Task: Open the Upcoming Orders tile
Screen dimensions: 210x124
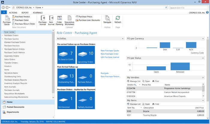Action: (86, 55)
